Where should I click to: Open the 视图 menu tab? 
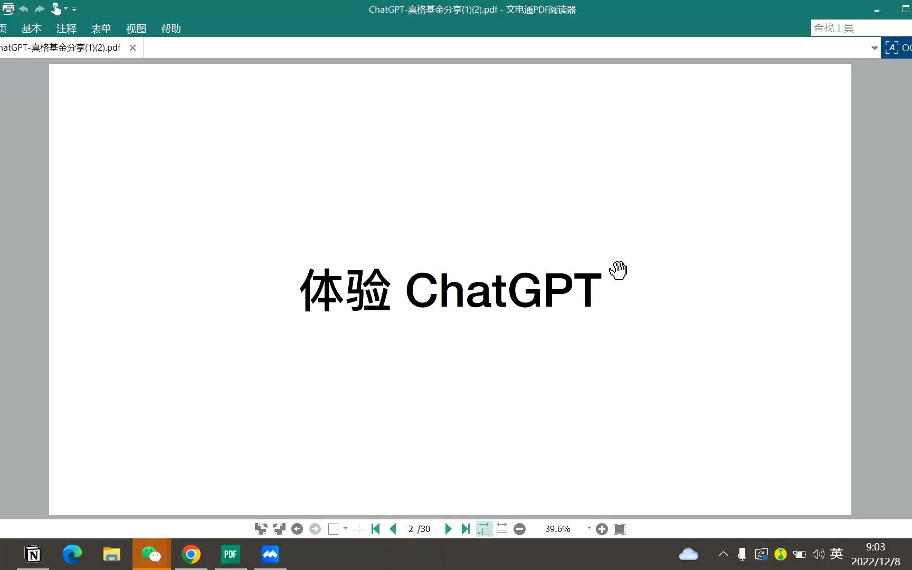tap(136, 28)
